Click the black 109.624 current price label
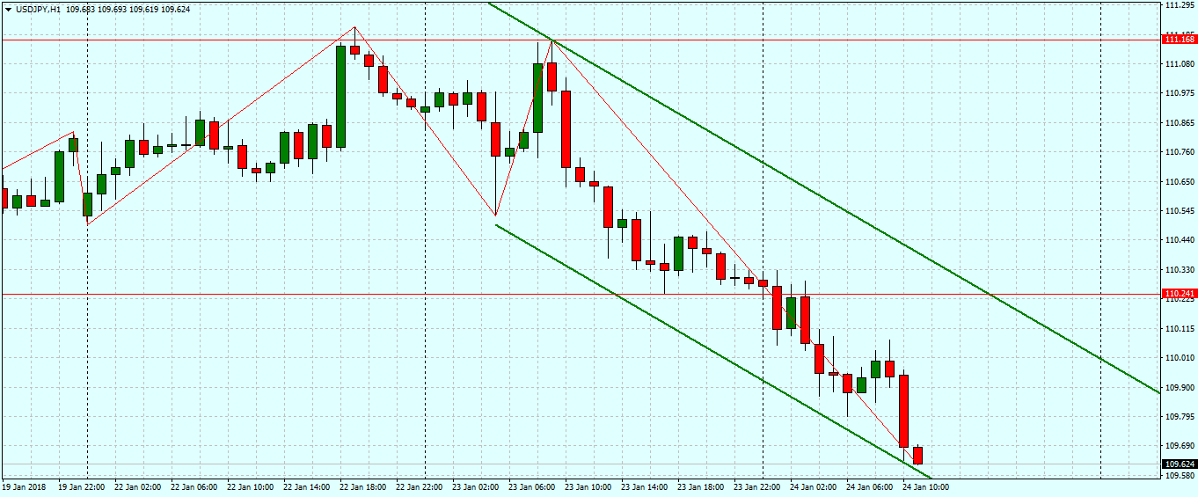Screen dimensions: 1198x497 pos(1179,464)
